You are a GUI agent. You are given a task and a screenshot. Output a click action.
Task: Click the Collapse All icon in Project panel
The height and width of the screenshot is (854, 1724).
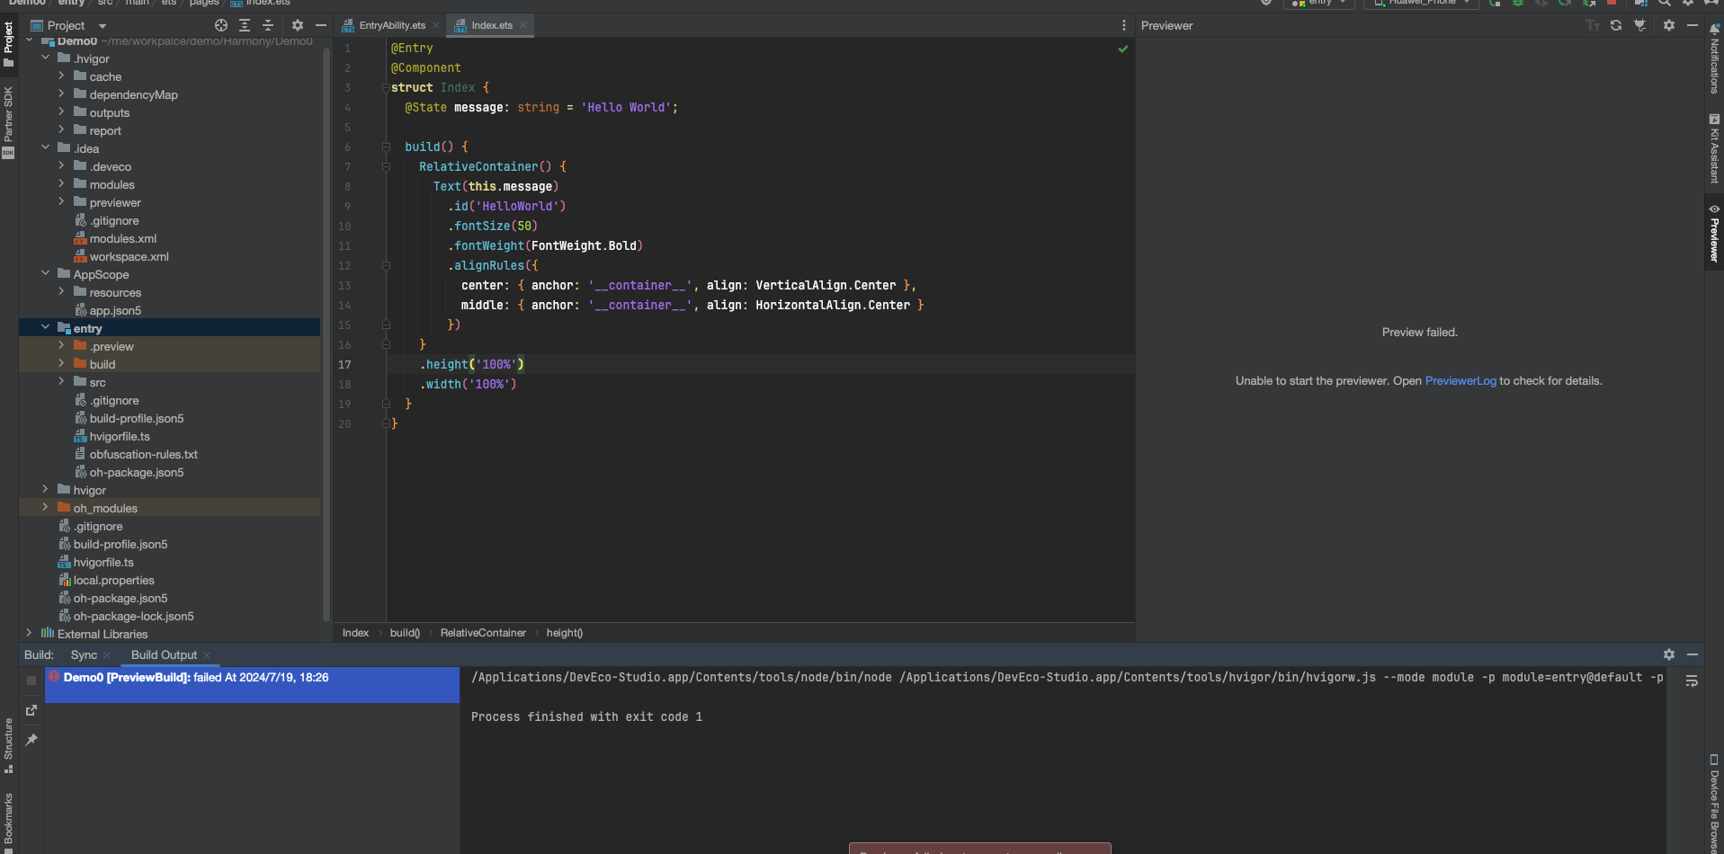[x=268, y=25]
